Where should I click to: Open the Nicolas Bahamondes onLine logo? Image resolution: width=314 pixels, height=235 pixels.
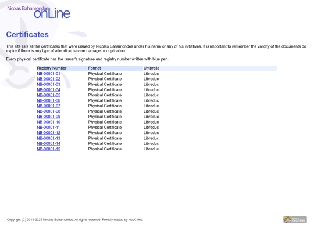pyautogui.click(x=38, y=12)
